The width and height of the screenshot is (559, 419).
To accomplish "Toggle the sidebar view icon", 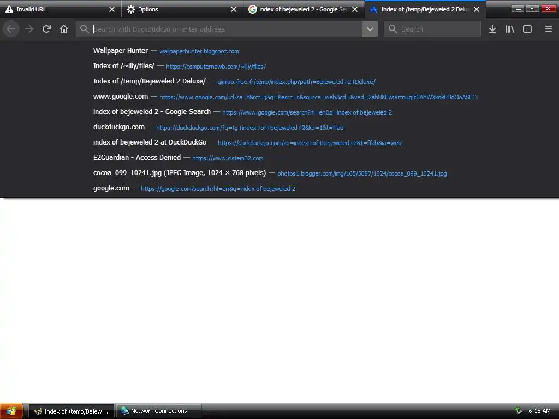I will coord(527,29).
